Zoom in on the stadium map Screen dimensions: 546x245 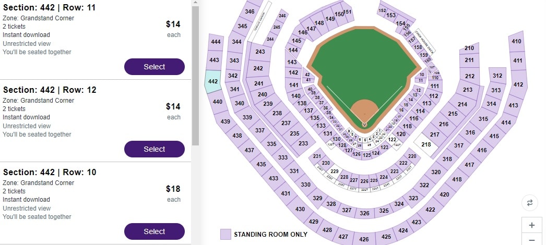[531, 225]
